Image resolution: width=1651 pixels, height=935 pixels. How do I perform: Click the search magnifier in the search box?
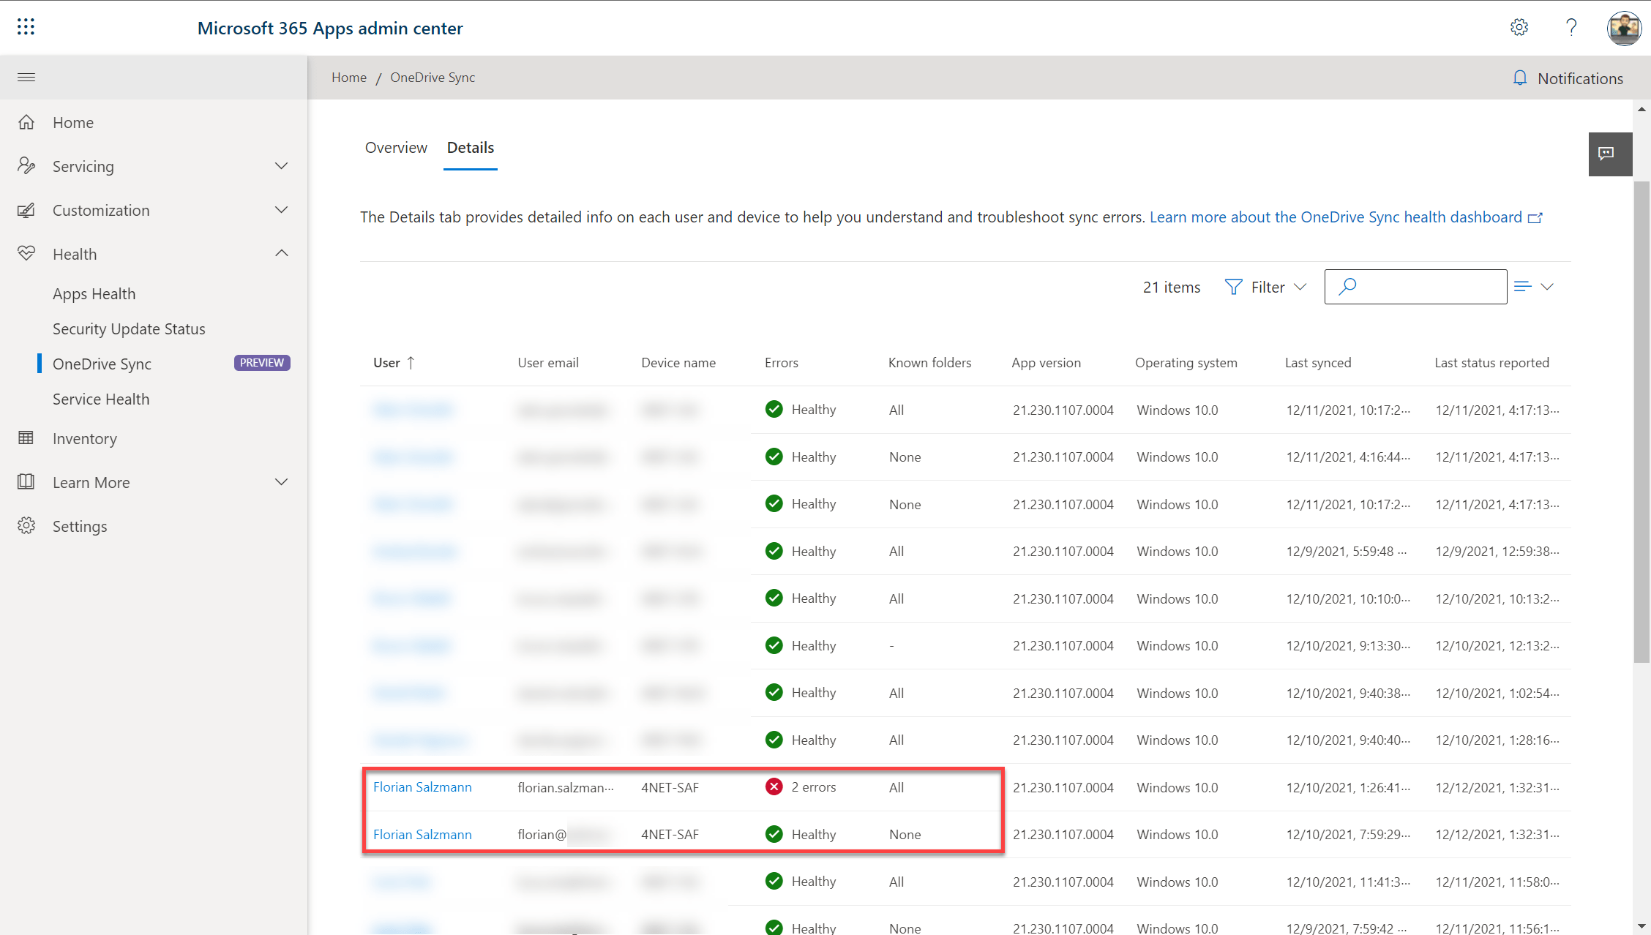click(1347, 287)
